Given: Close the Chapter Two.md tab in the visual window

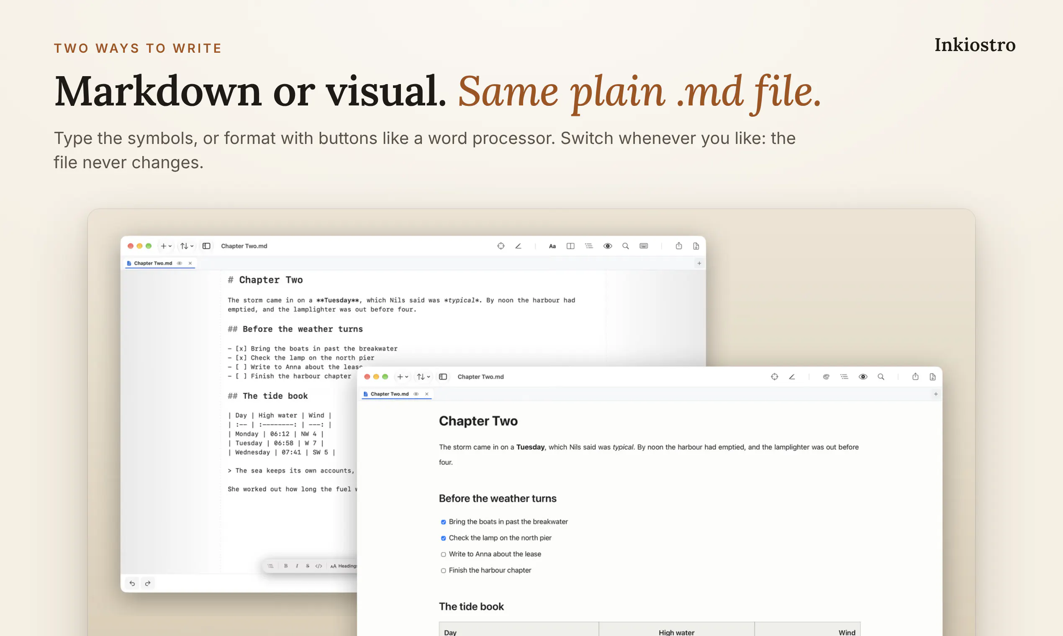Looking at the screenshot, I should 427,394.
